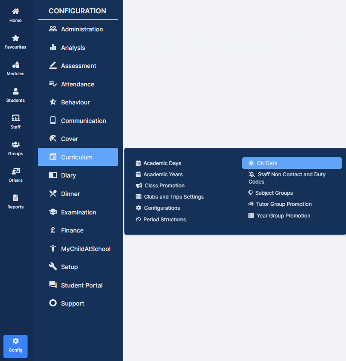Go to Attendance configuration
Viewport: 346px width, 361px height.
[x=78, y=84]
